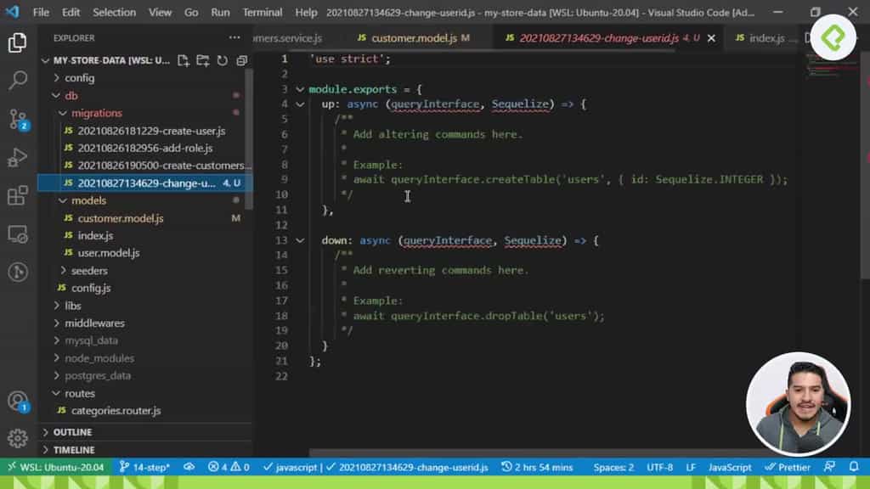Collapse the module.exports code block
This screenshot has height=489, width=870.
click(300, 87)
